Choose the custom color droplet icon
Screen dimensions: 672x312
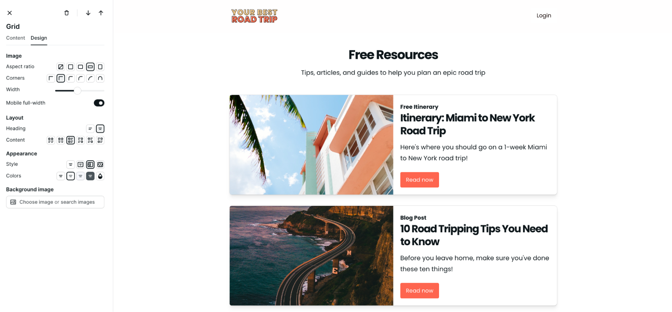click(100, 176)
